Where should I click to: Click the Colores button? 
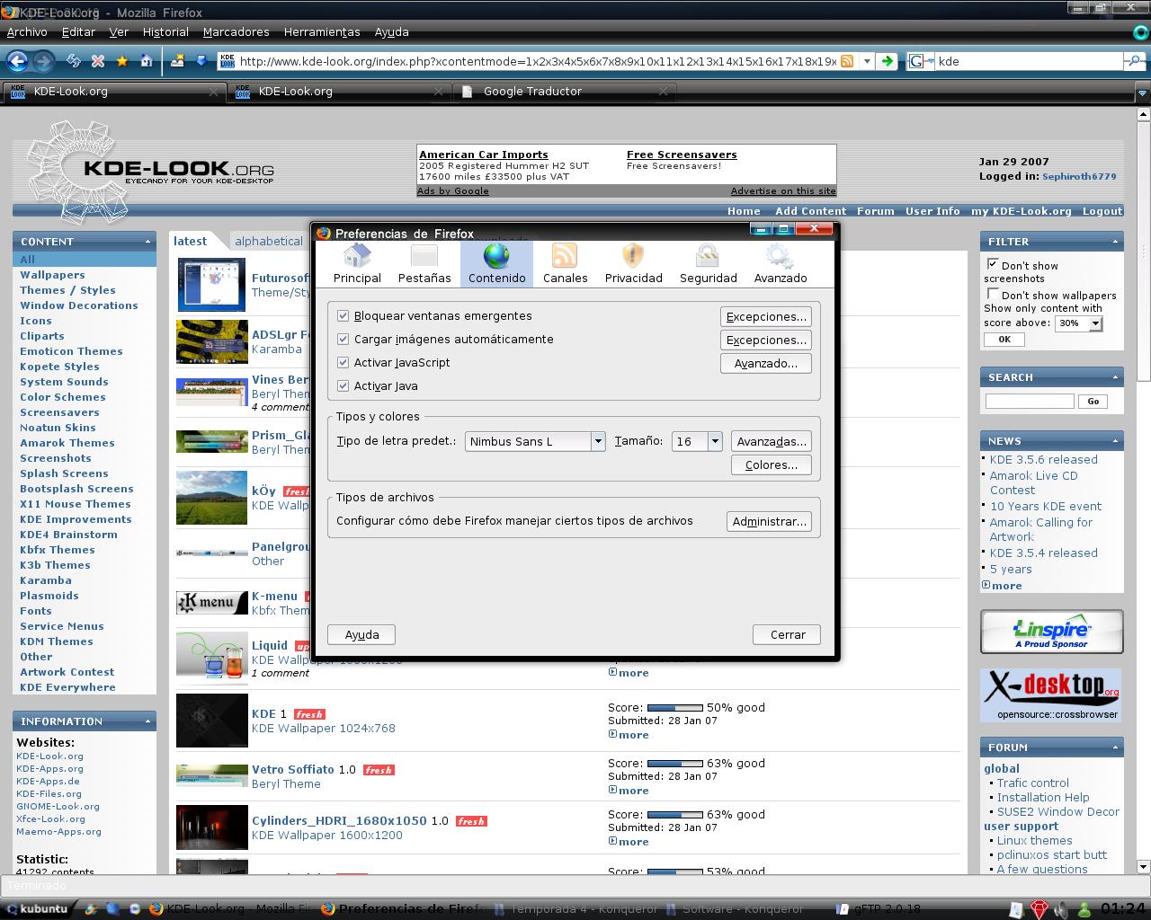(x=772, y=464)
